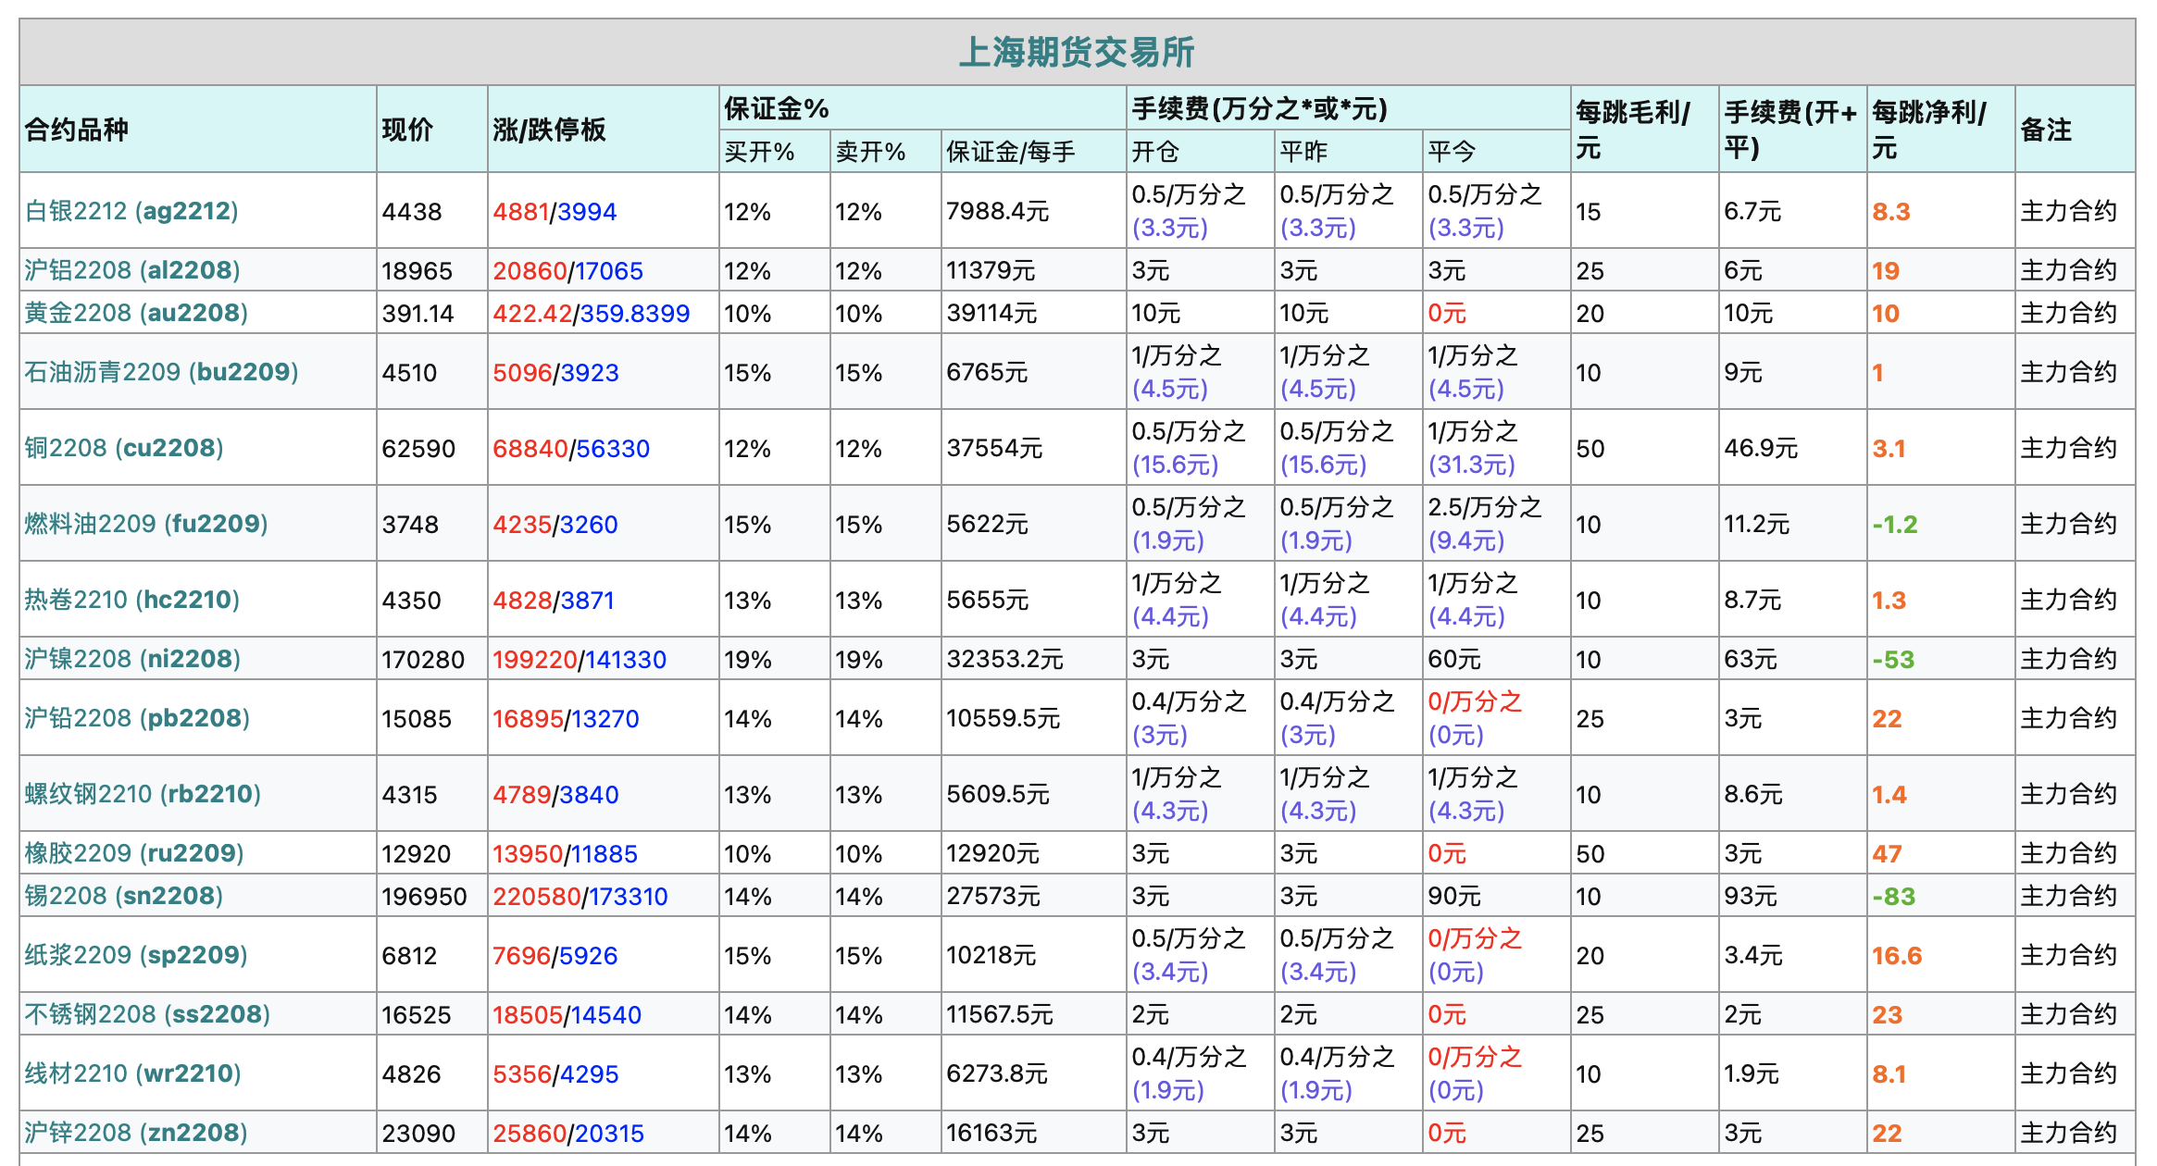Image resolution: width=2157 pixels, height=1166 pixels.
Task: Click the red 0元 close-today fee for 黄金
Action: tap(1447, 313)
